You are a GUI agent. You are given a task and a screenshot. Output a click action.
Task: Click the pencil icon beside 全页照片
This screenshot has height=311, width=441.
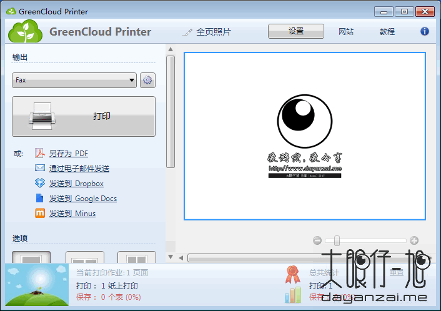click(x=187, y=32)
